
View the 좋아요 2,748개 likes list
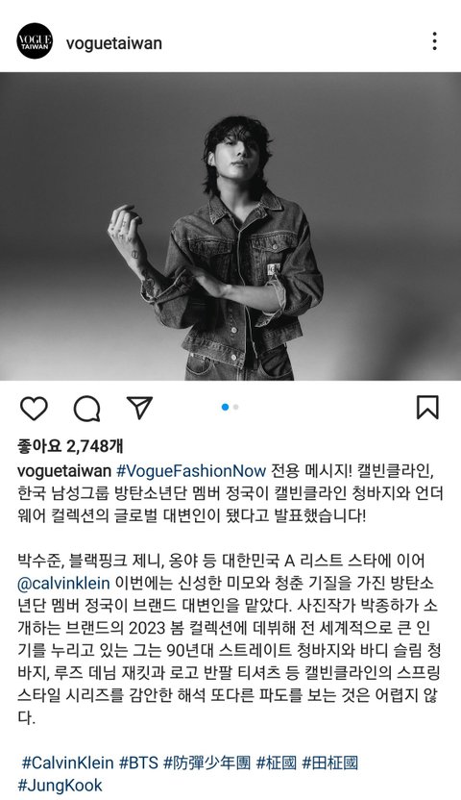(70, 446)
